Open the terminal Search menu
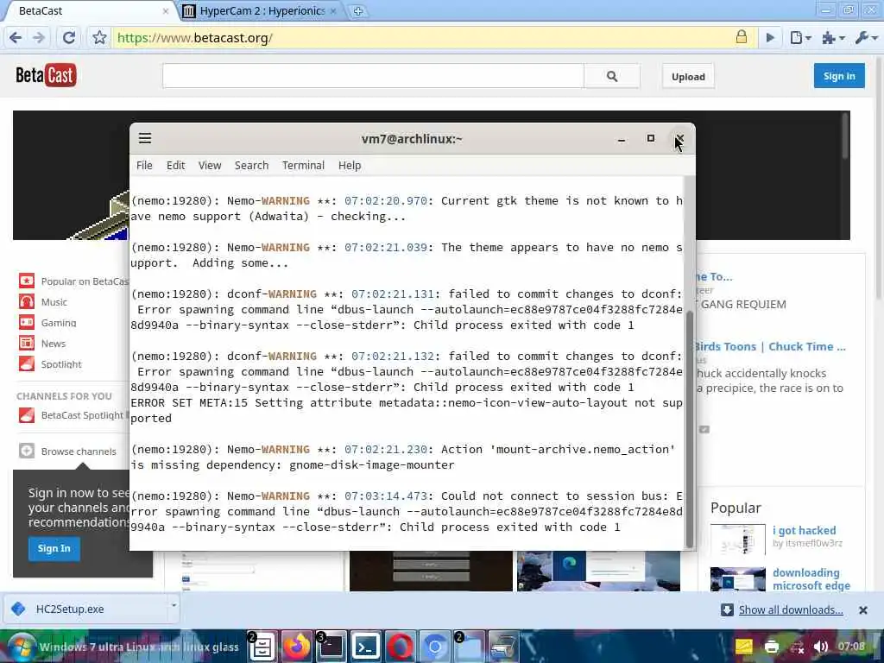The height and width of the screenshot is (663, 884). click(251, 165)
